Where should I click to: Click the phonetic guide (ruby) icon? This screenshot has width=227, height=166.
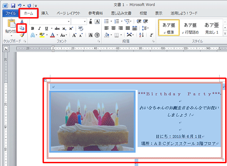coord(90,22)
